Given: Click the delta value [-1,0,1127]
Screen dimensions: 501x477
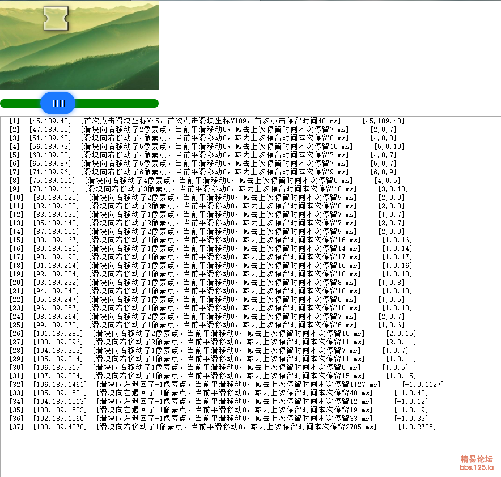Looking at the screenshot, I should pos(423,385).
